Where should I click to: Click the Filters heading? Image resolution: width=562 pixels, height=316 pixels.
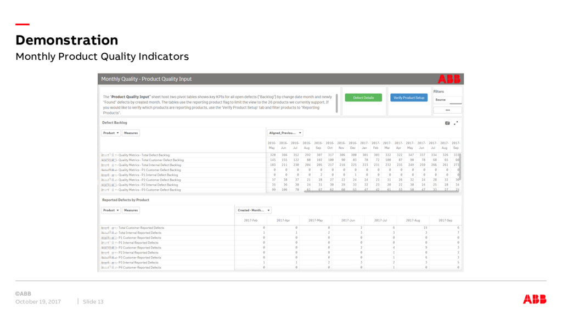click(x=439, y=92)
